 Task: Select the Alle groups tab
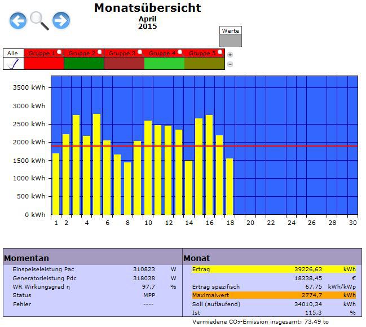click(x=12, y=53)
